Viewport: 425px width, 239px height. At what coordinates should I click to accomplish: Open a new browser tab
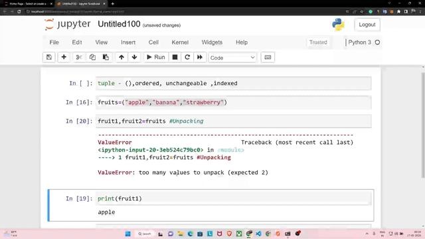tap(113, 4)
